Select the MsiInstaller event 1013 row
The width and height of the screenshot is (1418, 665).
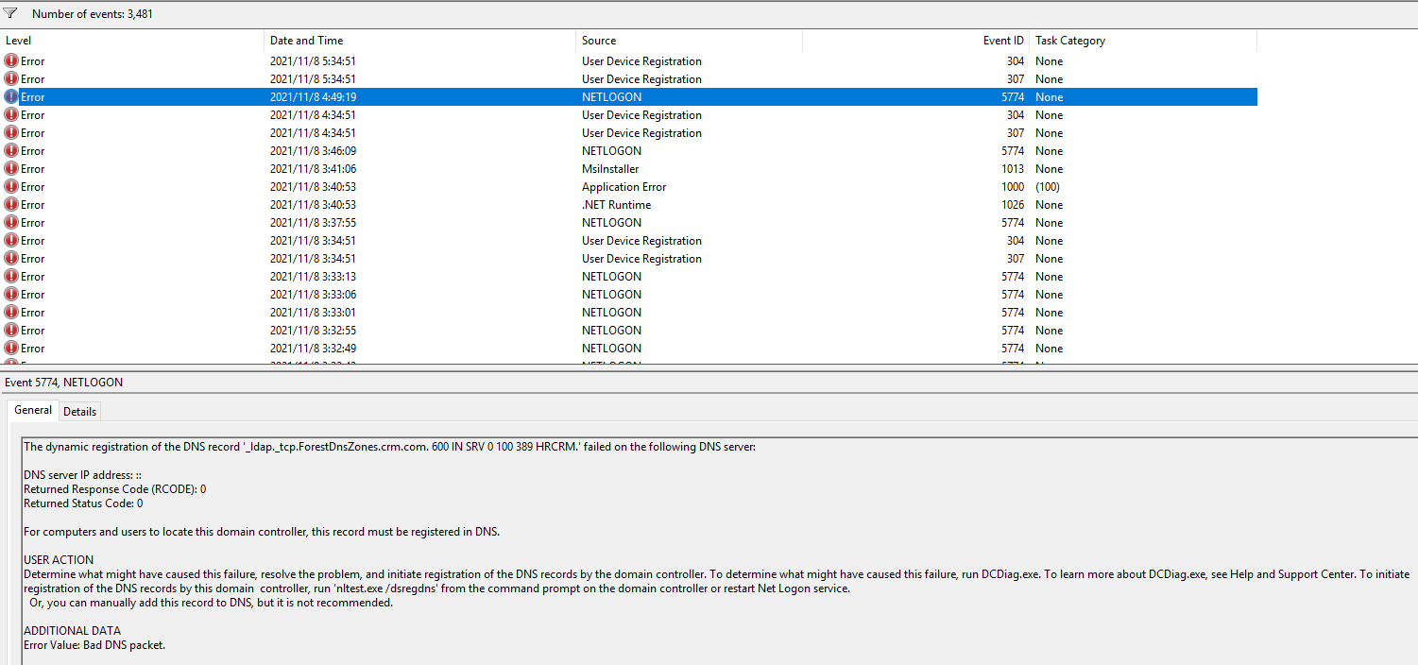(x=628, y=169)
